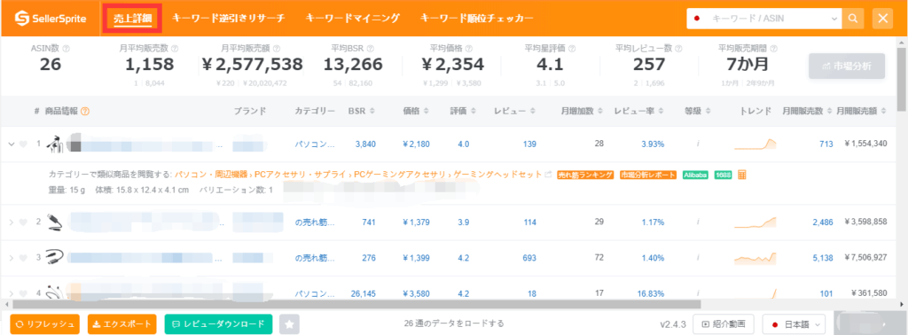
Task: Click the search magnifier icon
Action: (x=852, y=19)
